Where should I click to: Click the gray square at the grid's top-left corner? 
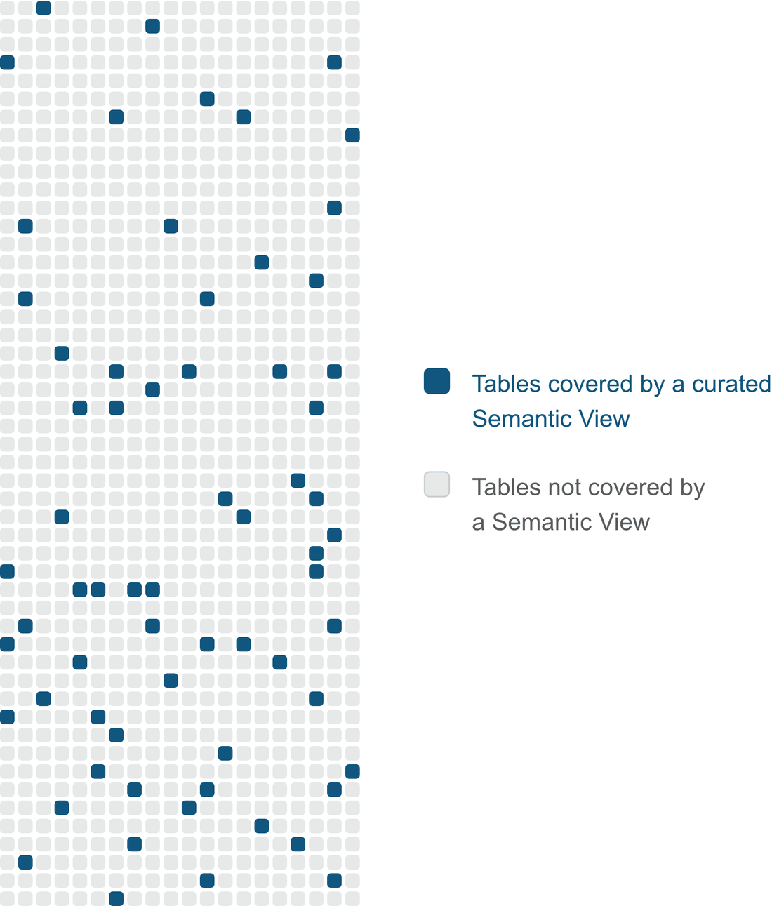pyautogui.click(x=7, y=8)
